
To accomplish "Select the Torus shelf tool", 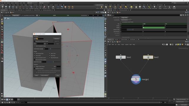I will (13, 7).
